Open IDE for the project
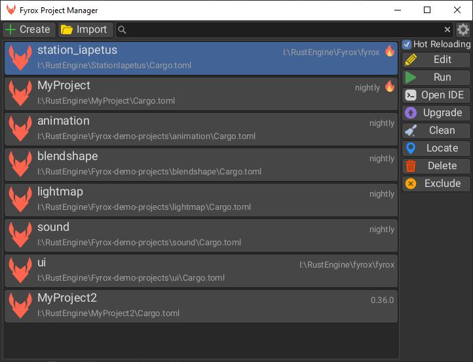The width and height of the screenshot is (473, 362). click(436, 95)
